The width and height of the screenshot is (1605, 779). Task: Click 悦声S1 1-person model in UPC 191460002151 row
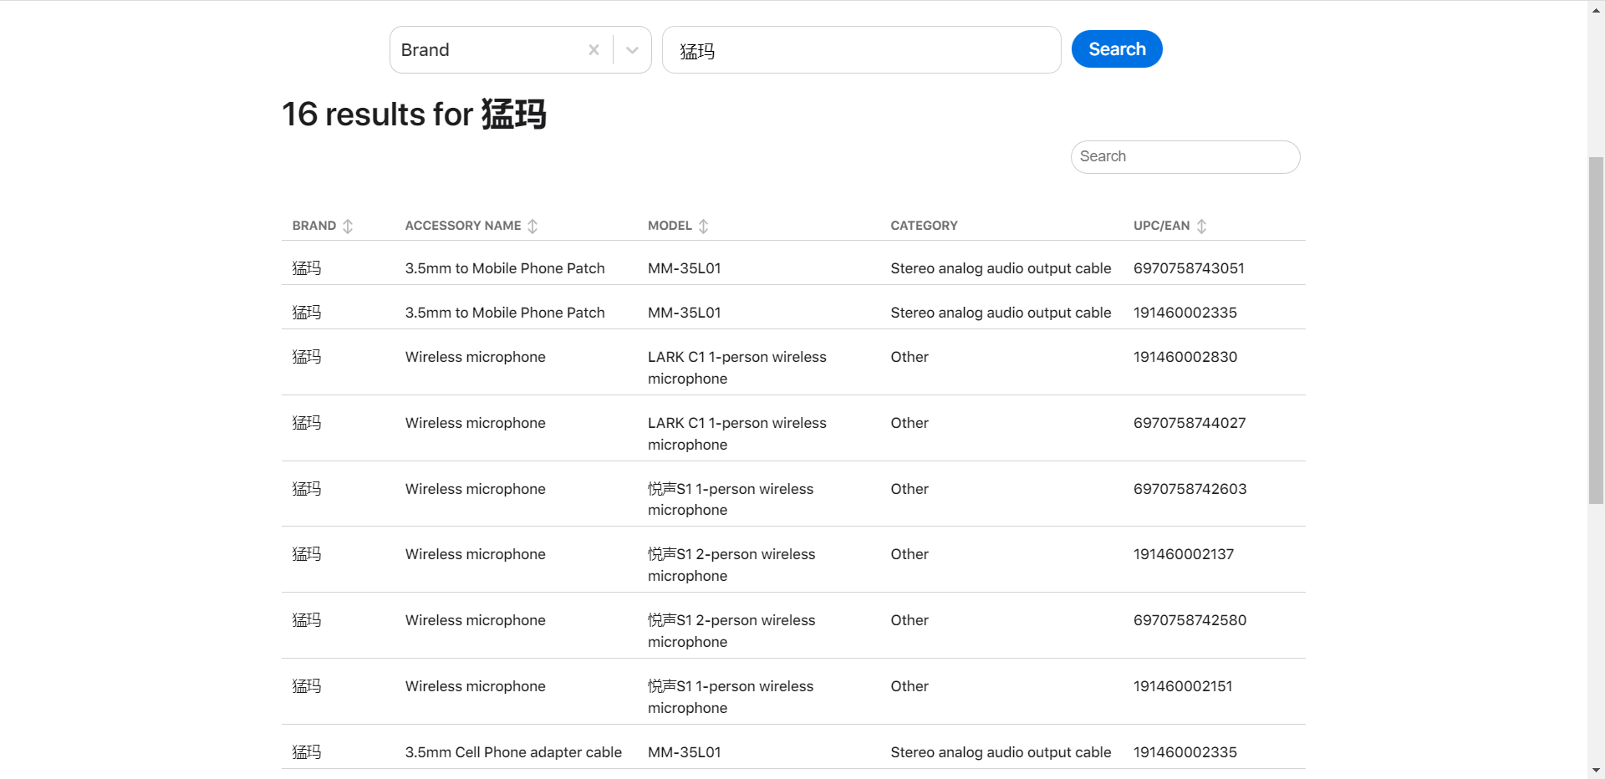point(730,697)
